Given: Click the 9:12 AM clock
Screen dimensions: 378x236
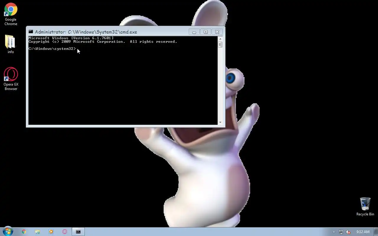Looking at the screenshot, I should pos(363,232).
